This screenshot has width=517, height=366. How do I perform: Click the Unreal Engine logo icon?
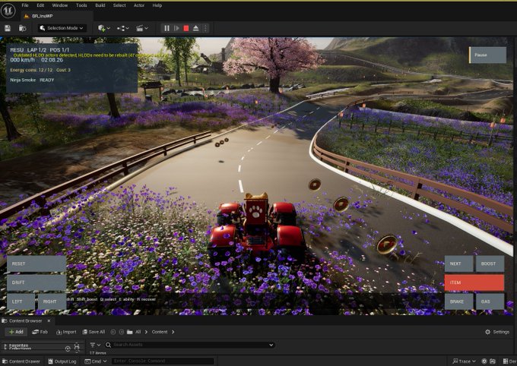click(8, 10)
